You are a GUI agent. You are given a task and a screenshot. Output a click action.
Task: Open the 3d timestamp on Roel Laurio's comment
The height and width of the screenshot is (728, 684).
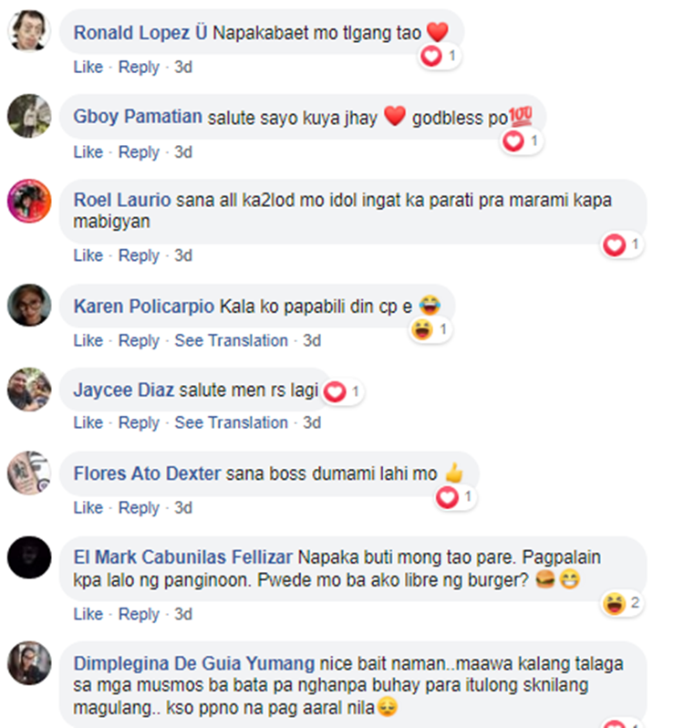(183, 255)
